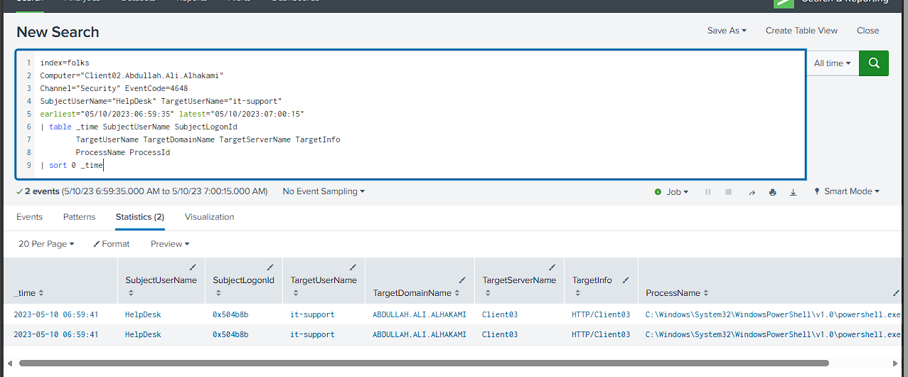This screenshot has width=908, height=377.
Task: Sort results by the _time column arrows
Action: tap(41, 293)
